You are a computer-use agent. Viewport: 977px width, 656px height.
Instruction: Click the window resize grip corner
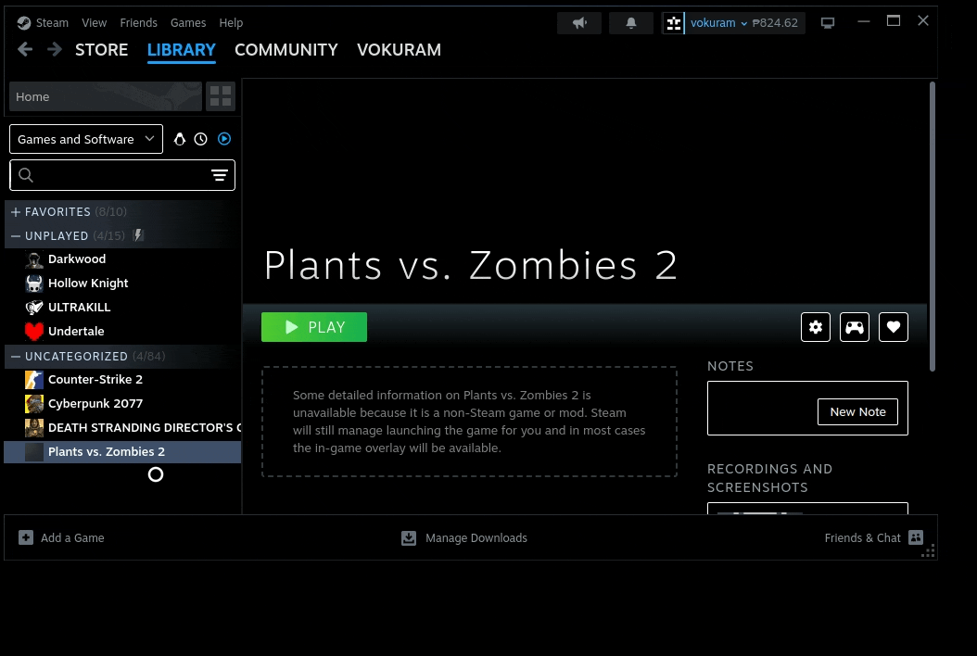tap(929, 551)
